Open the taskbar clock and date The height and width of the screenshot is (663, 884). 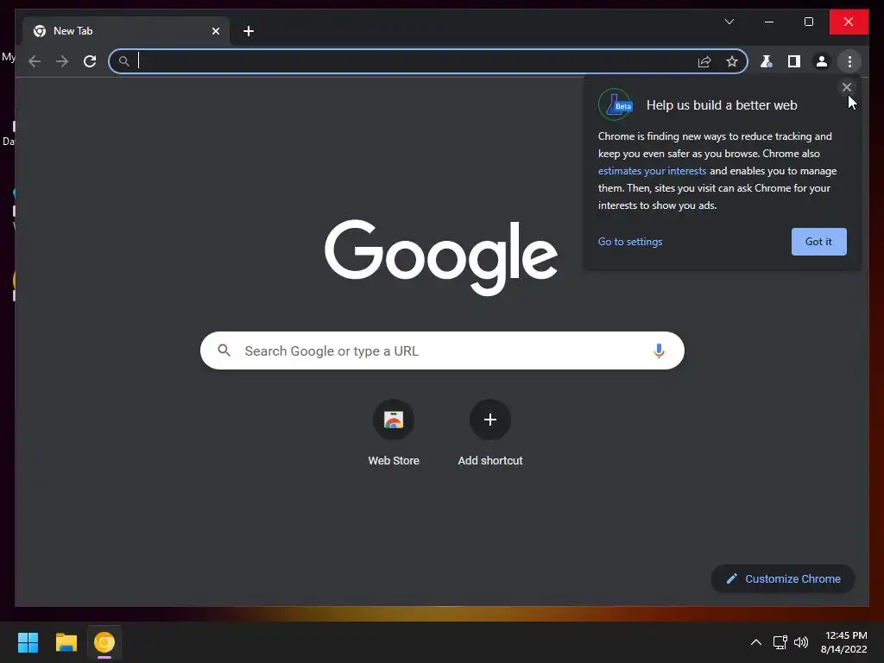pos(844,642)
